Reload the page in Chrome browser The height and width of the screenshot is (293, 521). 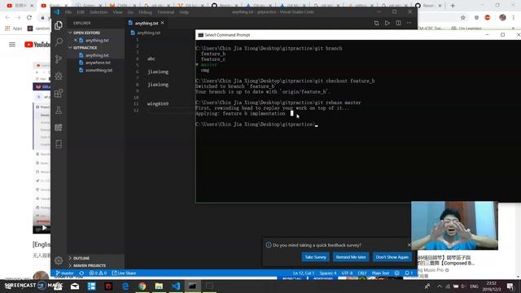[29, 18]
